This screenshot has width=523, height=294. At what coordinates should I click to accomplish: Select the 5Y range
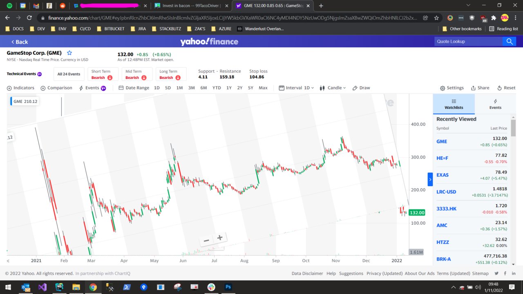pos(250,88)
